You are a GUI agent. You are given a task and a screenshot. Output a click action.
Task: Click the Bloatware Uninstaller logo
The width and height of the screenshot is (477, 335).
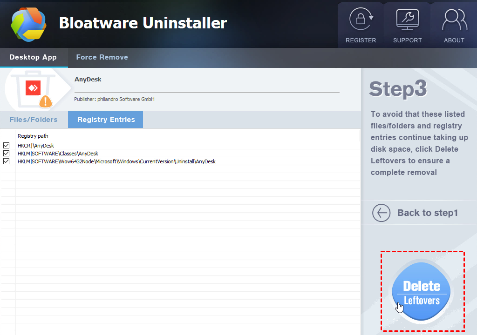pos(28,24)
